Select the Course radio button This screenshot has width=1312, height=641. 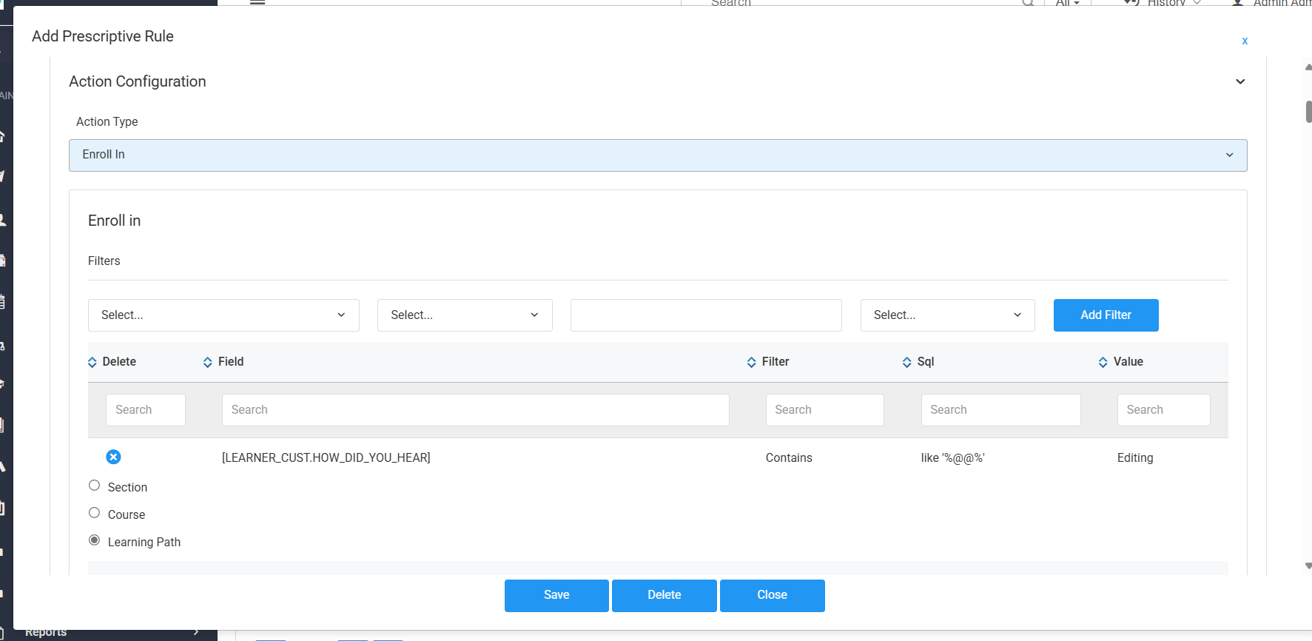tap(95, 513)
